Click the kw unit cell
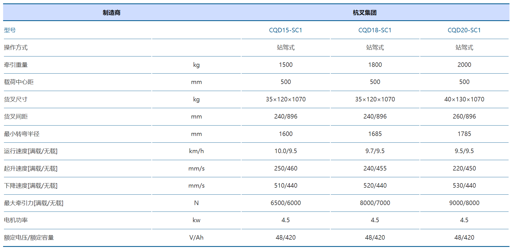510x250 pixels. pyautogui.click(x=196, y=220)
